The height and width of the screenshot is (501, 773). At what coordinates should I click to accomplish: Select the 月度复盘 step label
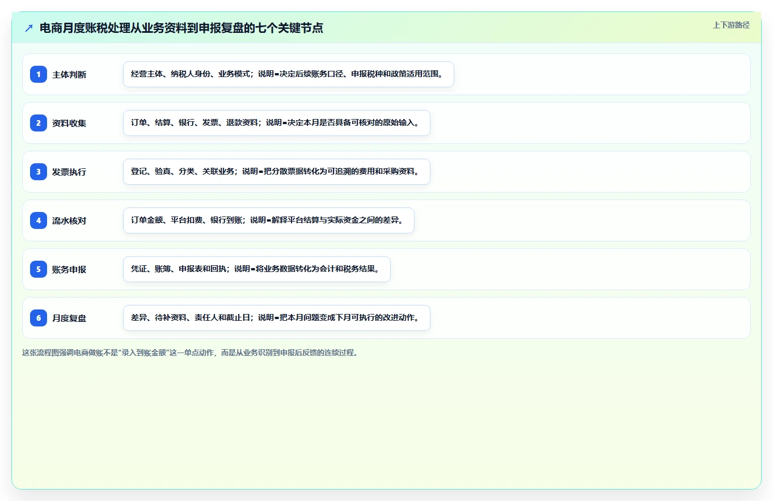pyautogui.click(x=69, y=318)
